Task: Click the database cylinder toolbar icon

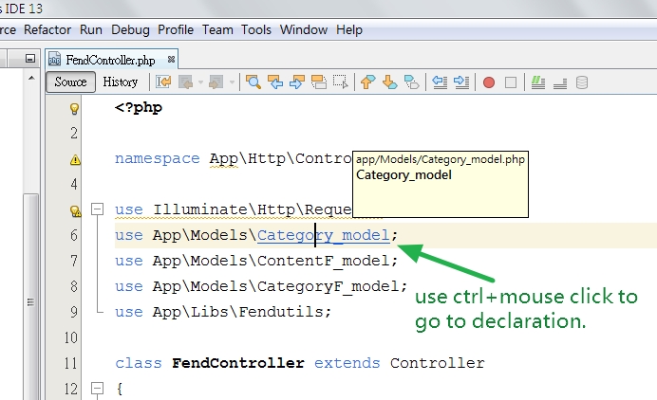Action: point(582,82)
